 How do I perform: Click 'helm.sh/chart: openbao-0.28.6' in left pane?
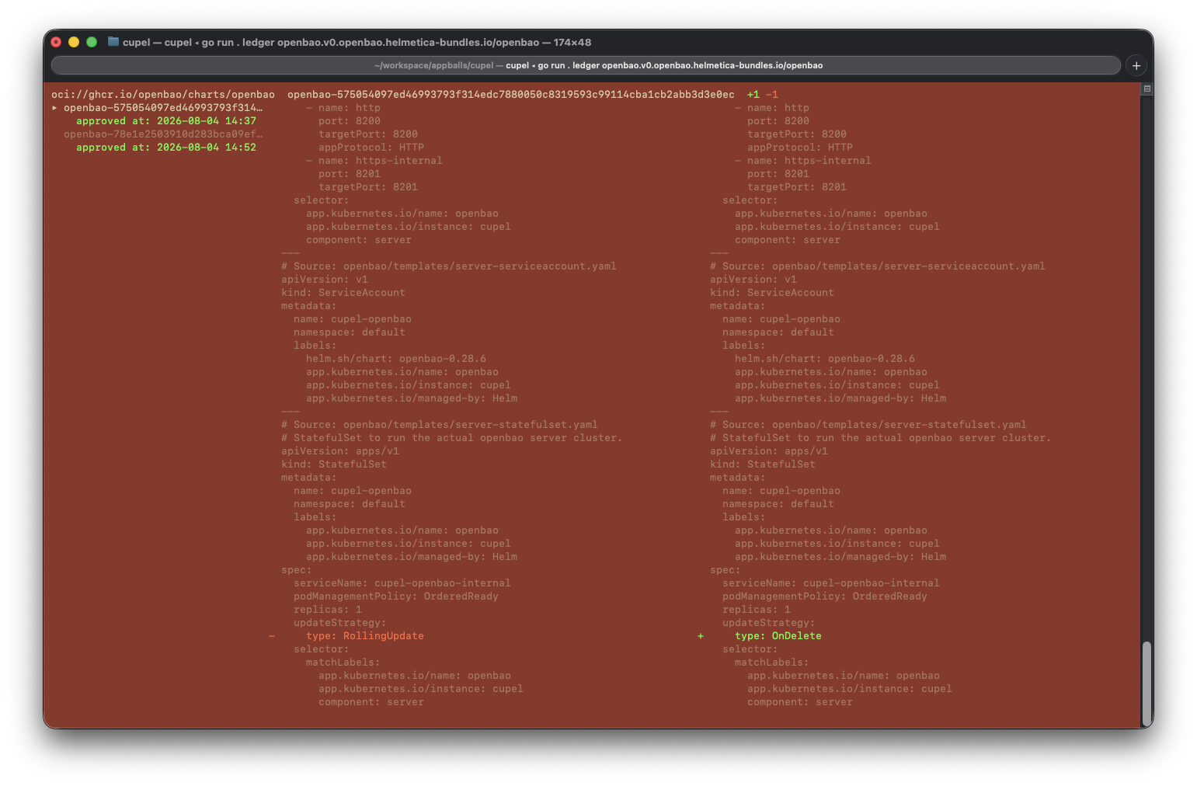(396, 359)
